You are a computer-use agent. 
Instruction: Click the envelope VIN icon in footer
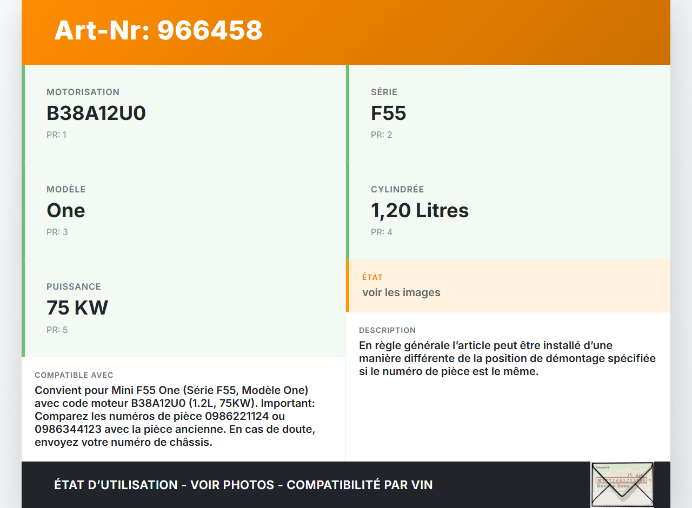click(622, 484)
